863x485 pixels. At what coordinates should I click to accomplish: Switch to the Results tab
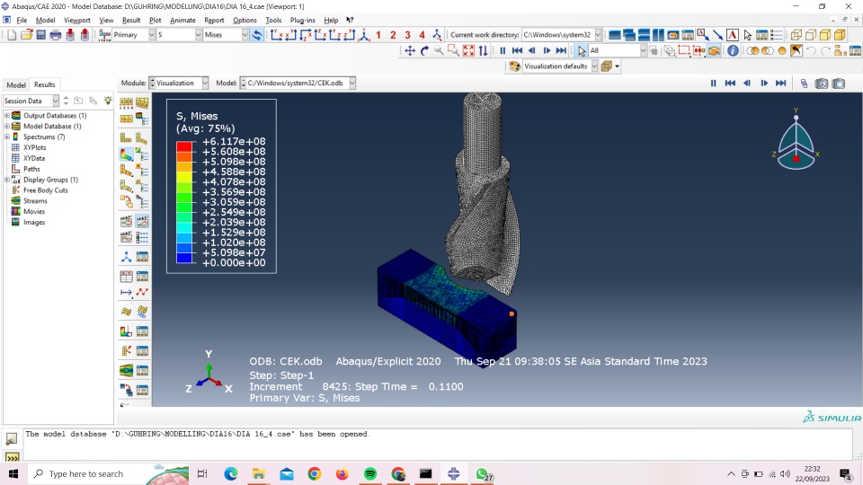click(45, 84)
